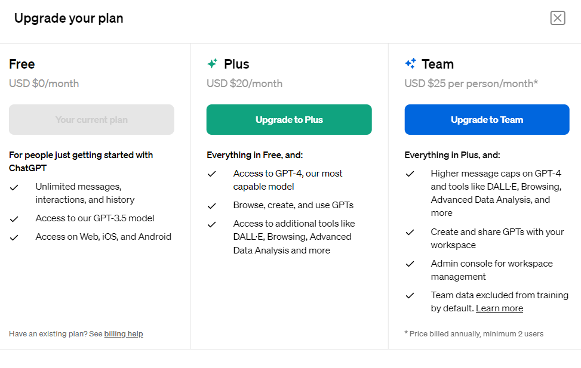Select the Free plan heading
Screen dimensions: 581x368
[x=22, y=64]
